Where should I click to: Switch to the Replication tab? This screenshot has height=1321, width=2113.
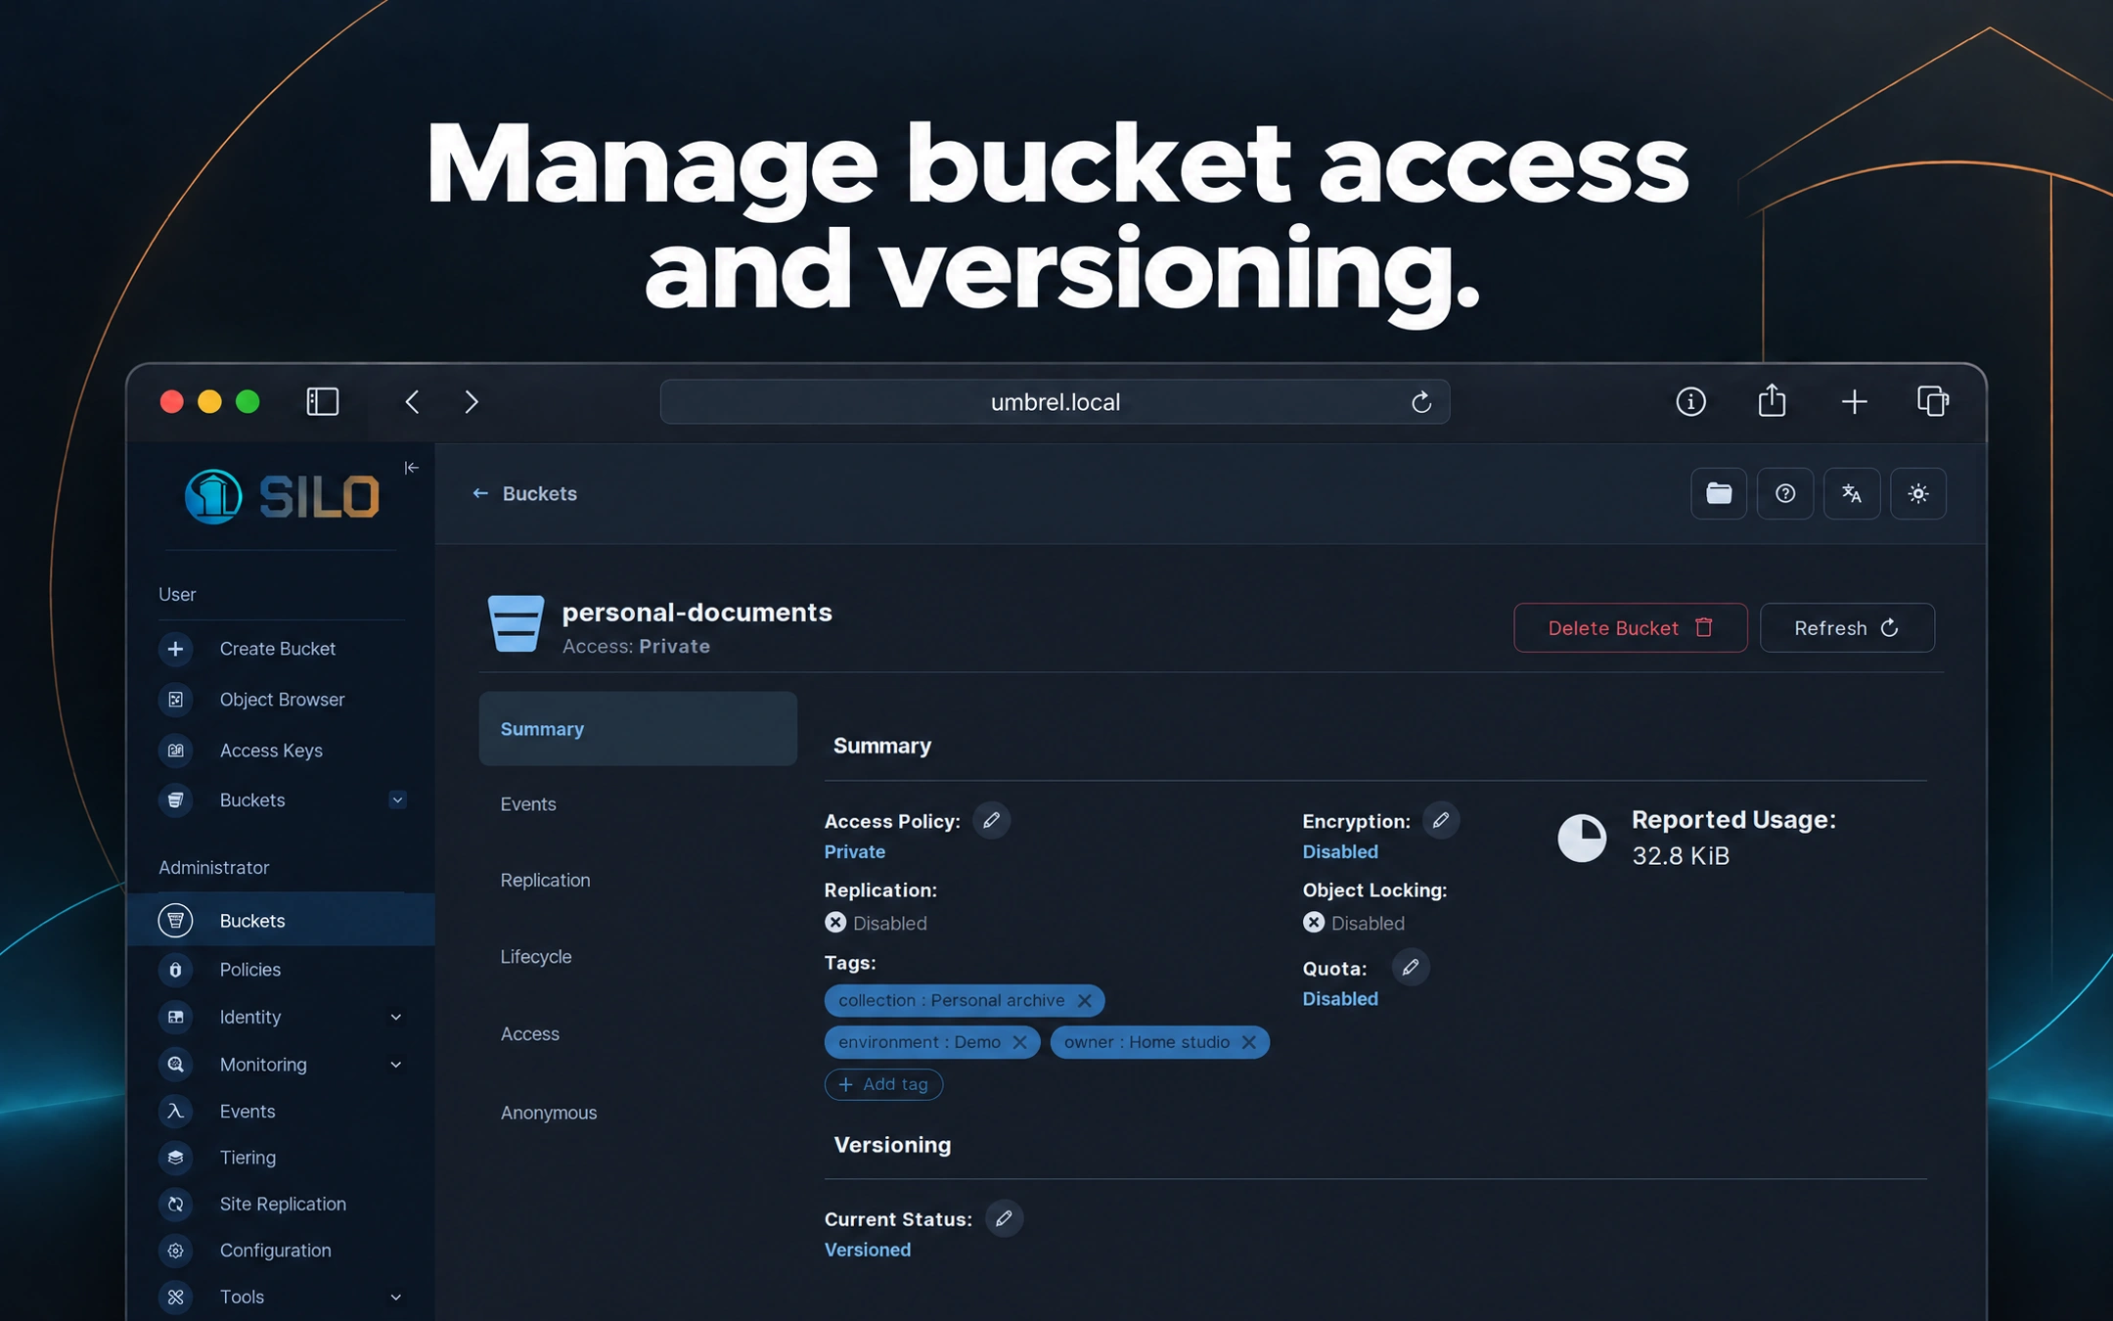545,881
